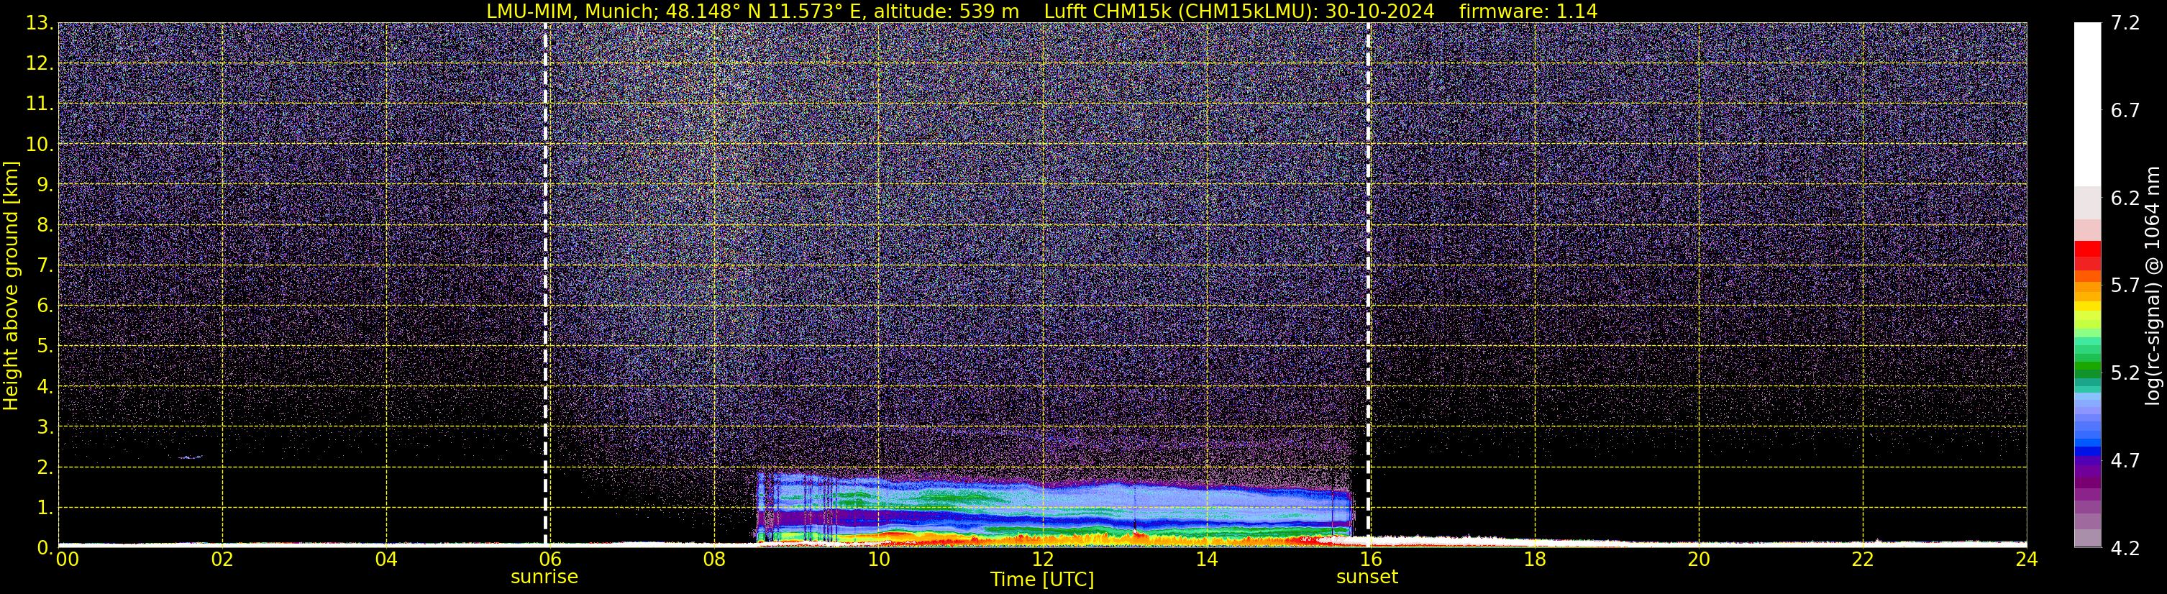Click the time axis tick label '06'
This screenshot has height=594, width=2167.
coord(550,559)
